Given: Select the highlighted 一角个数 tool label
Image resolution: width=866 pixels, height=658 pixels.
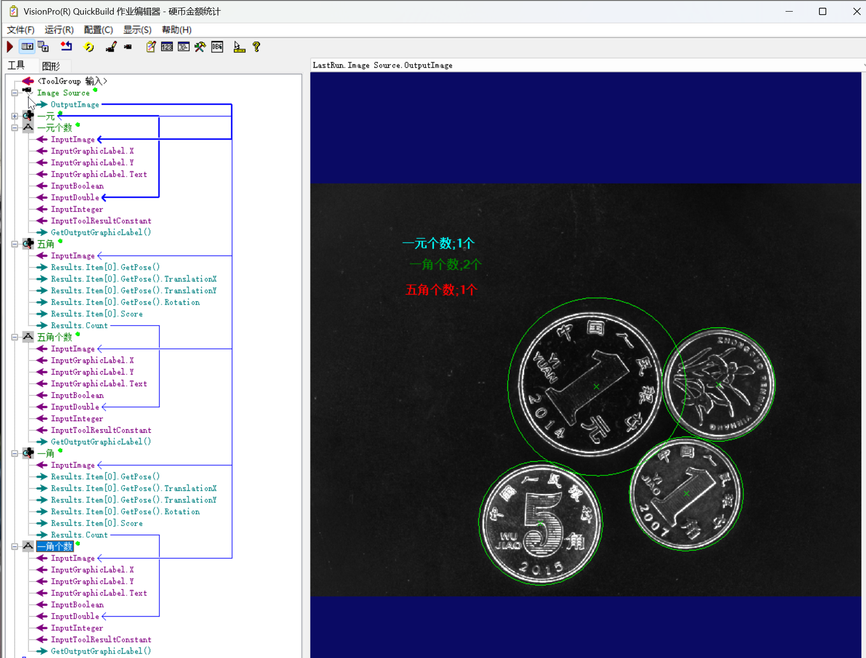Looking at the screenshot, I should tap(55, 547).
